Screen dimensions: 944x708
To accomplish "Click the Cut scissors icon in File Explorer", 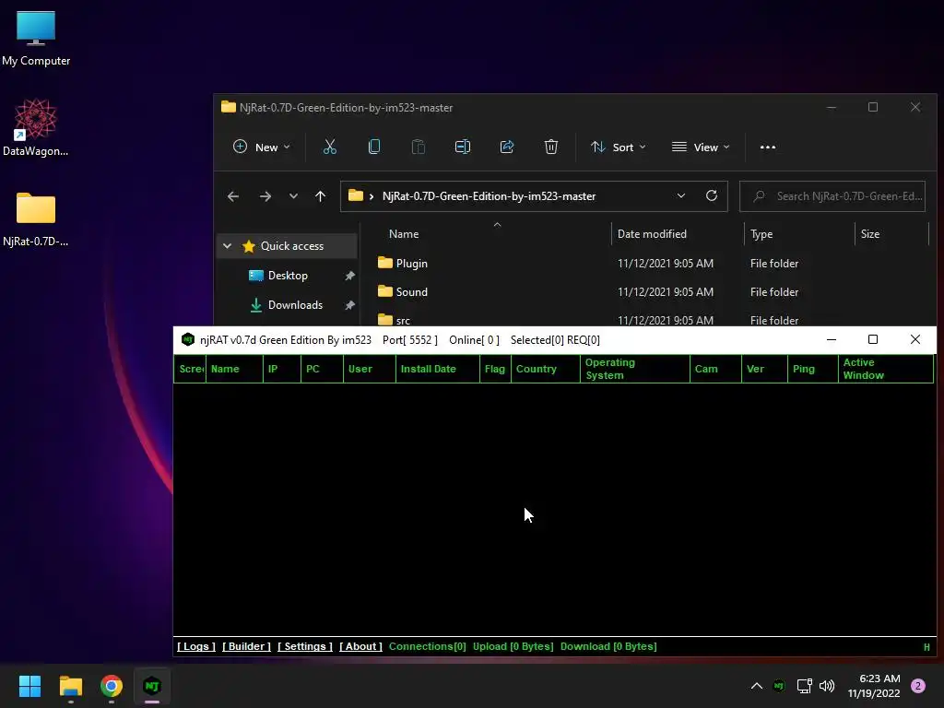I will [329, 147].
